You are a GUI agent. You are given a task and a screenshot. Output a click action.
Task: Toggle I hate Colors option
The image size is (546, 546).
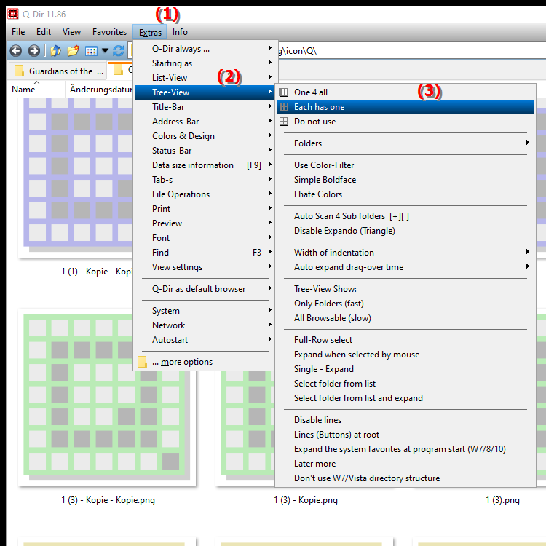[x=405, y=194]
